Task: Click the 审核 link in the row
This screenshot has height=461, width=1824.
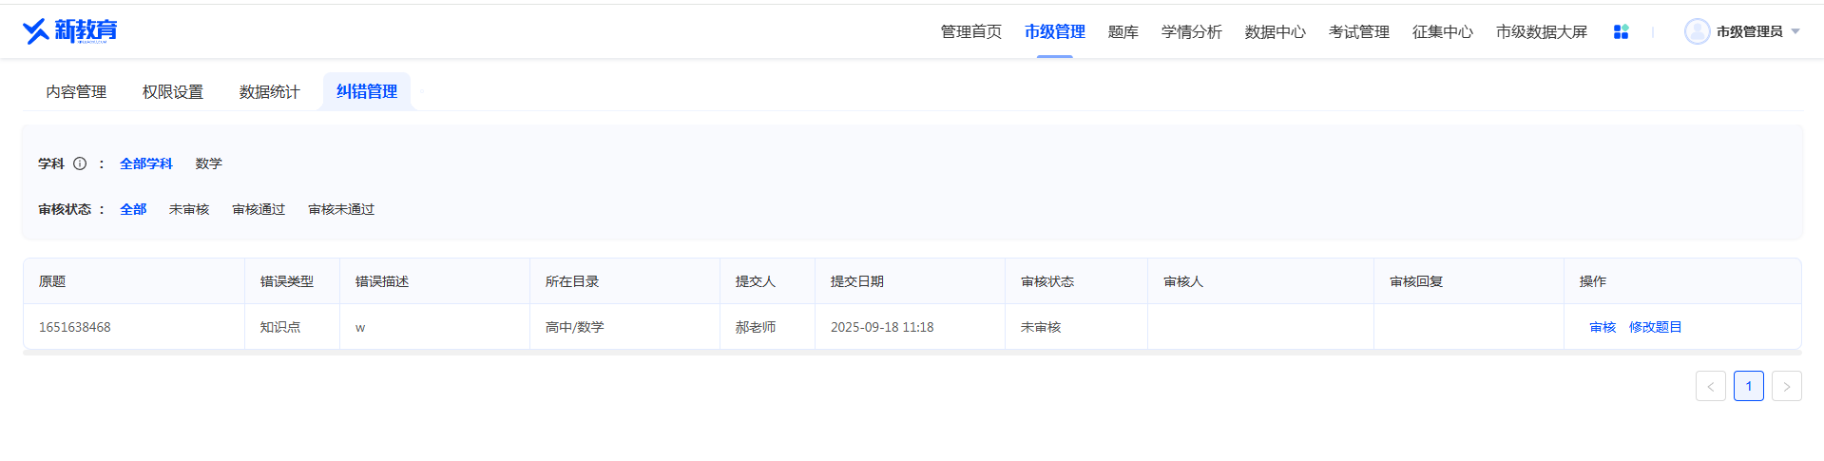Action: click(1603, 327)
